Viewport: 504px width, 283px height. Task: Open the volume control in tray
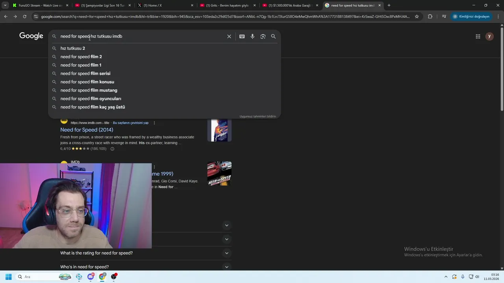pyautogui.click(x=477, y=277)
